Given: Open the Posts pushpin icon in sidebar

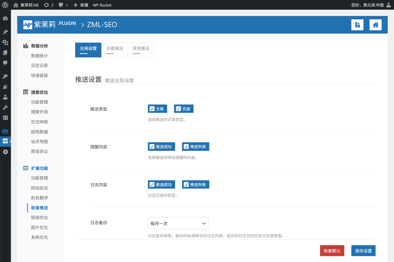Looking at the screenshot, I should pos(5,32).
